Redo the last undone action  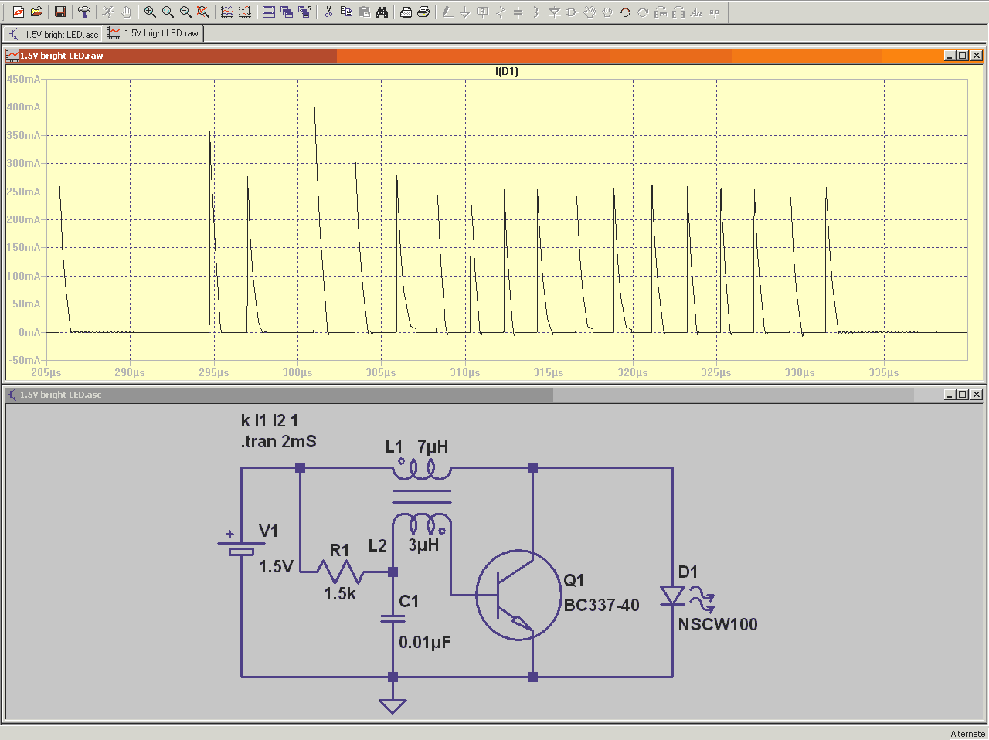(643, 12)
